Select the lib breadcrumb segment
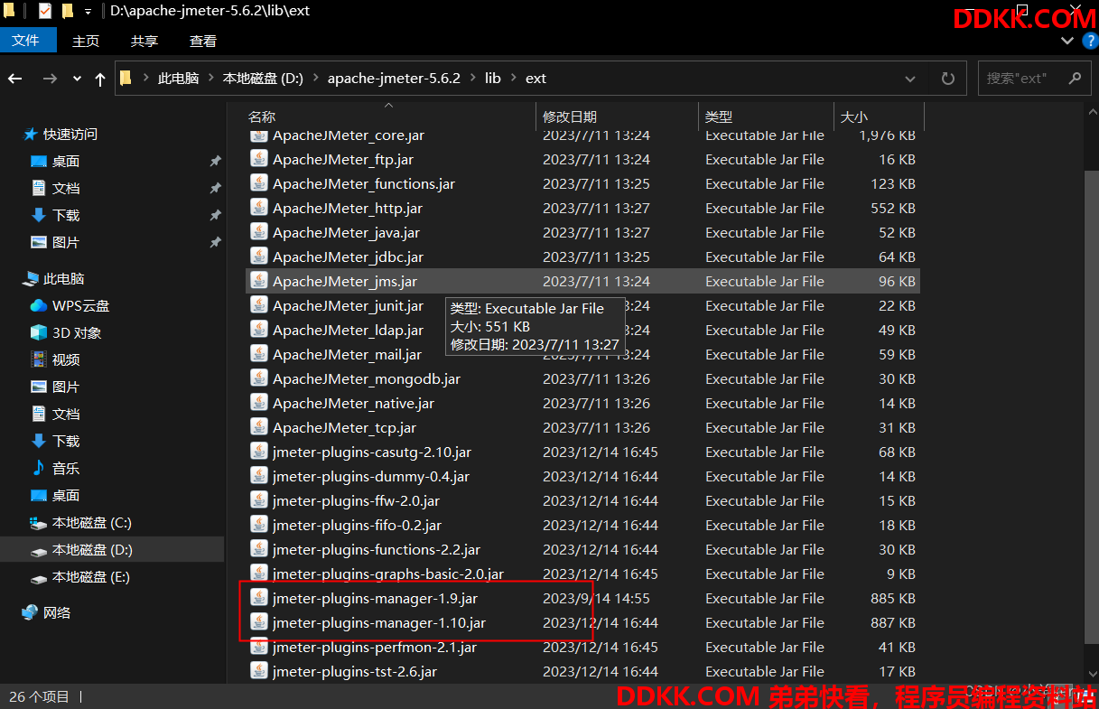 pyautogui.click(x=492, y=79)
